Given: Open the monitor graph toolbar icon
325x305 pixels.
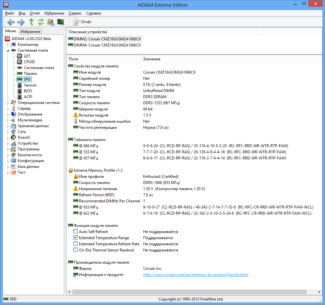Looking at the screenshot, I should pyautogui.click(x=61, y=22).
